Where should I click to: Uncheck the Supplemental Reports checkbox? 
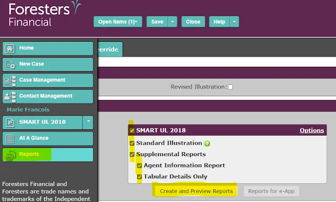point(132,154)
